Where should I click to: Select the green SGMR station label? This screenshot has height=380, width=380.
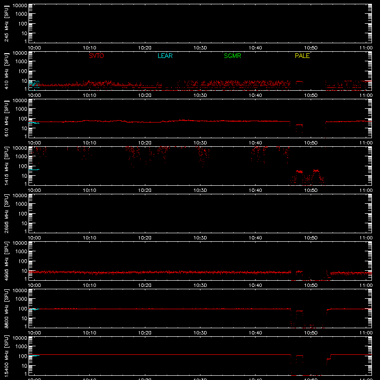(x=232, y=56)
